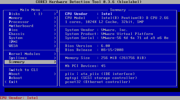The width and height of the screenshot is (180, 100).
Task: Open the Processor submenu
Action: pyautogui.click(x=30, y=22)
